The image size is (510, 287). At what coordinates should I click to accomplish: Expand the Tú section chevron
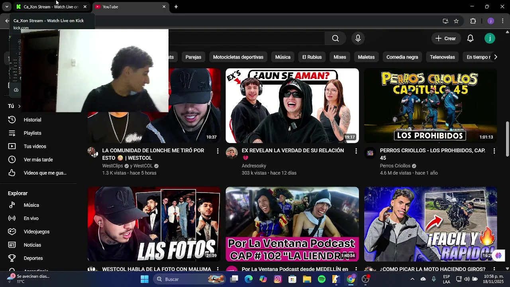click(x=19, y=106)
